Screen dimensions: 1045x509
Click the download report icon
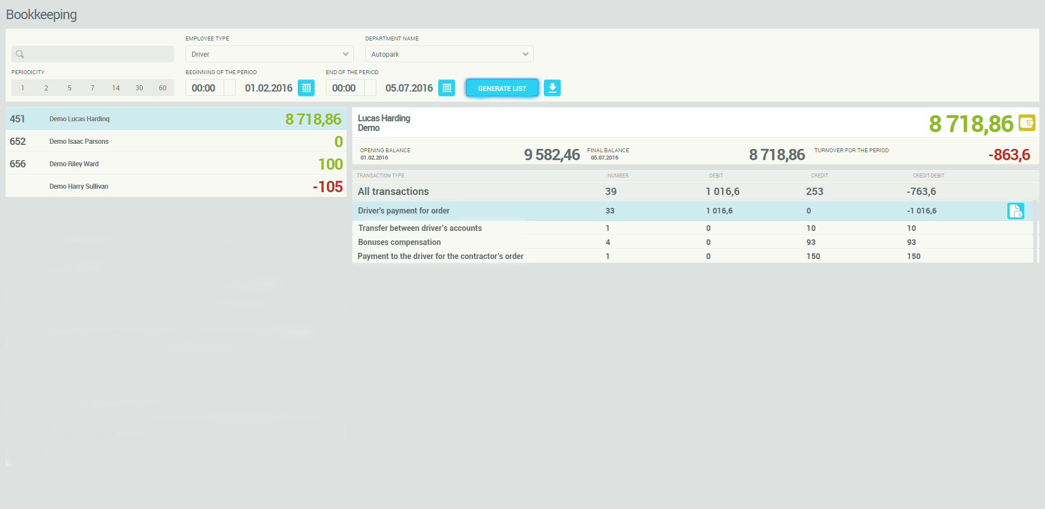coord(552,88)
